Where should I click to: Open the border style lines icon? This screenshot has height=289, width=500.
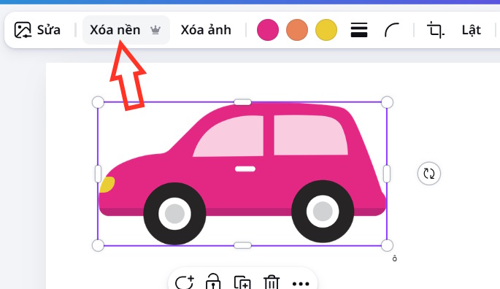pos(358,30)
